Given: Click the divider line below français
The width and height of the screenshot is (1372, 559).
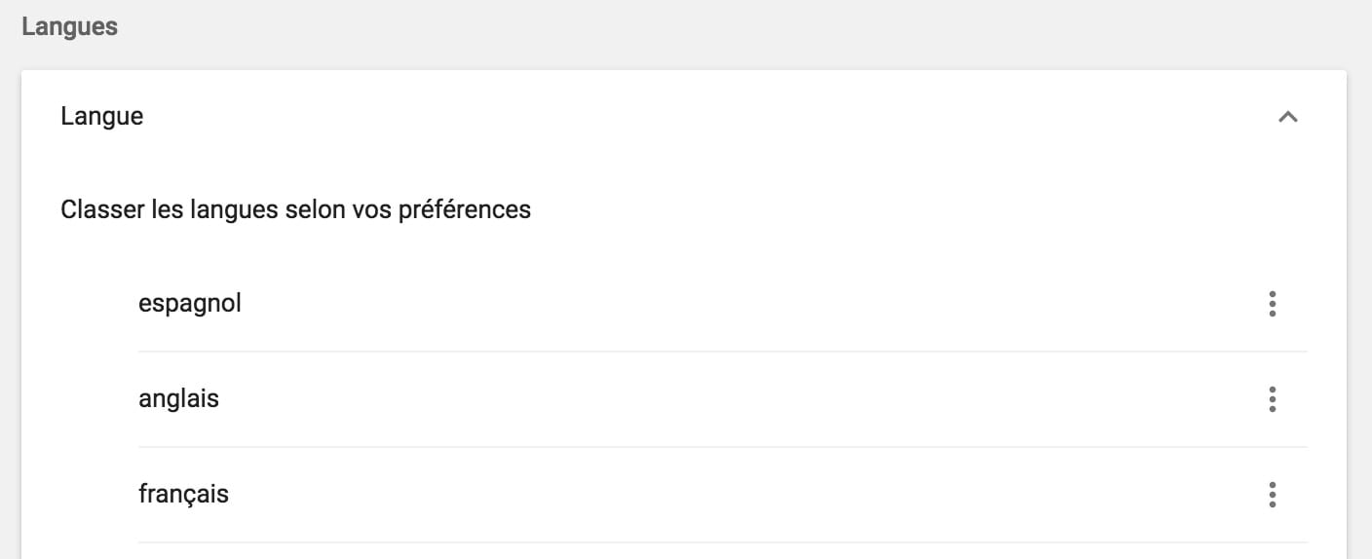Looking at the screenshot, I should (x=721, y=542).
